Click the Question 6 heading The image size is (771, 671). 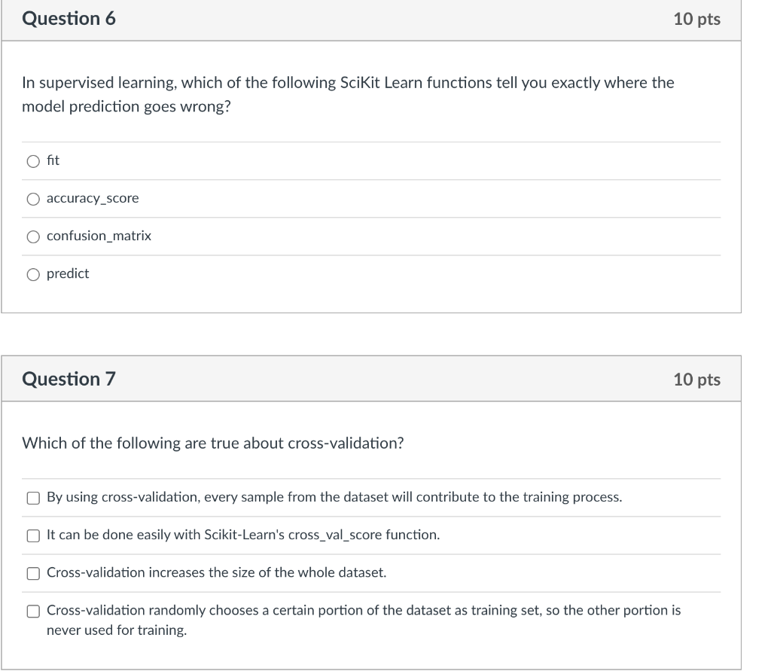coord(69,19)
